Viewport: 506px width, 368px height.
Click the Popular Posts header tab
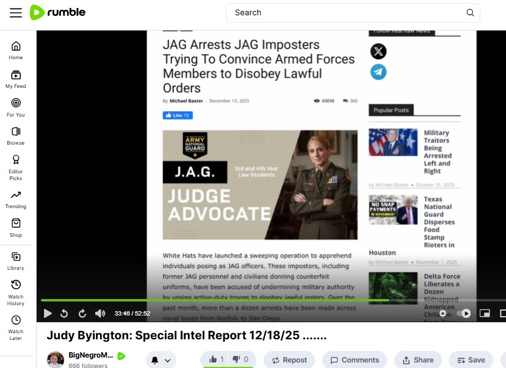(391, 110)
